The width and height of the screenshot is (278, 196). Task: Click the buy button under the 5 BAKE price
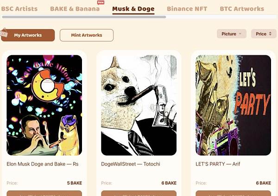coord(44,193)
